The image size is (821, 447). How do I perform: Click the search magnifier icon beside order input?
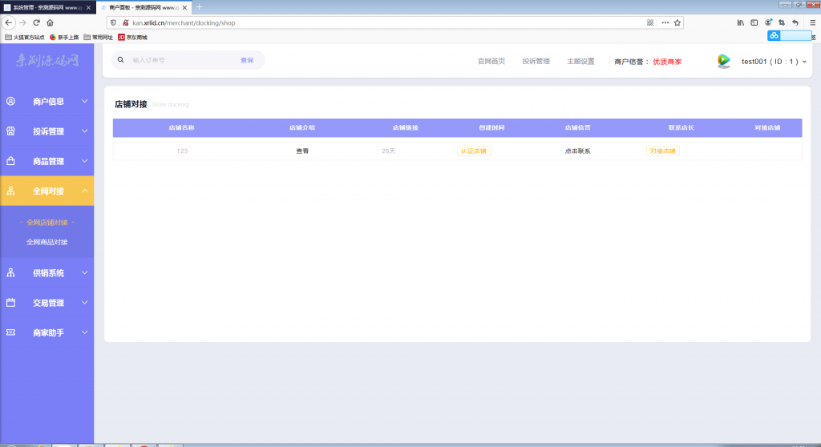pyautogui.click(x=121, y=60)
